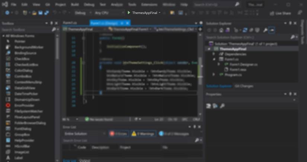Toggle the Messages filter button in Error List
307x162 pixels.
tap(174, 134)
